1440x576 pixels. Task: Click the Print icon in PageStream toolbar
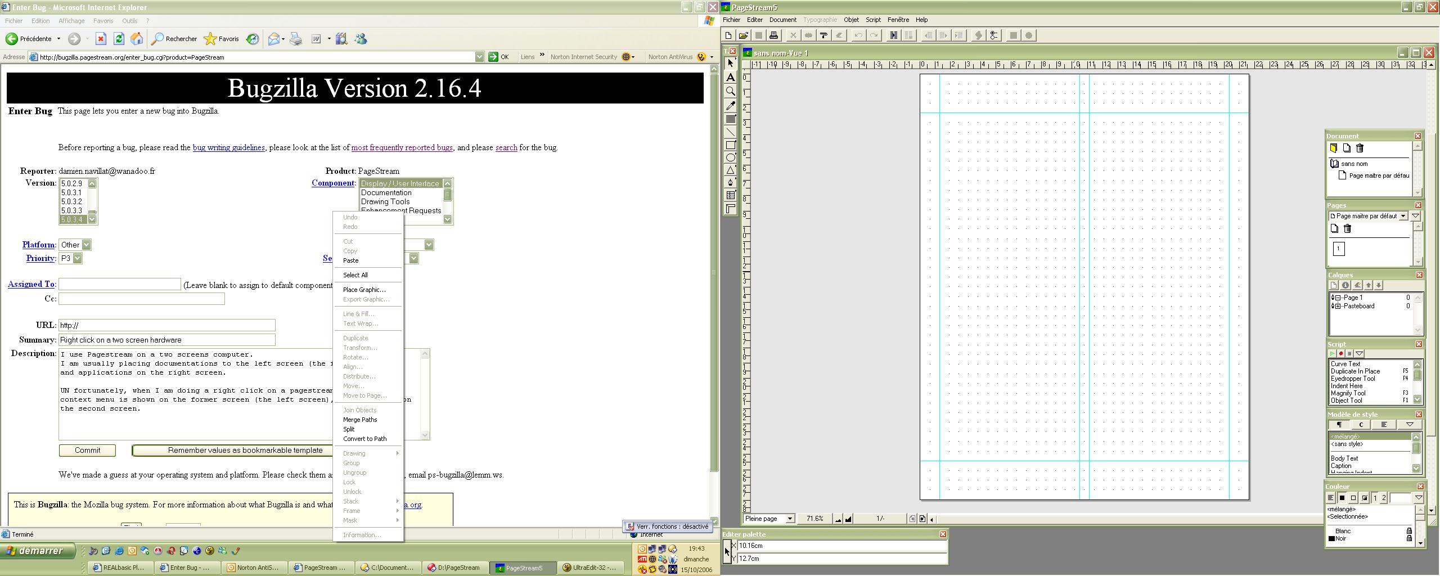tap(773, 35)
